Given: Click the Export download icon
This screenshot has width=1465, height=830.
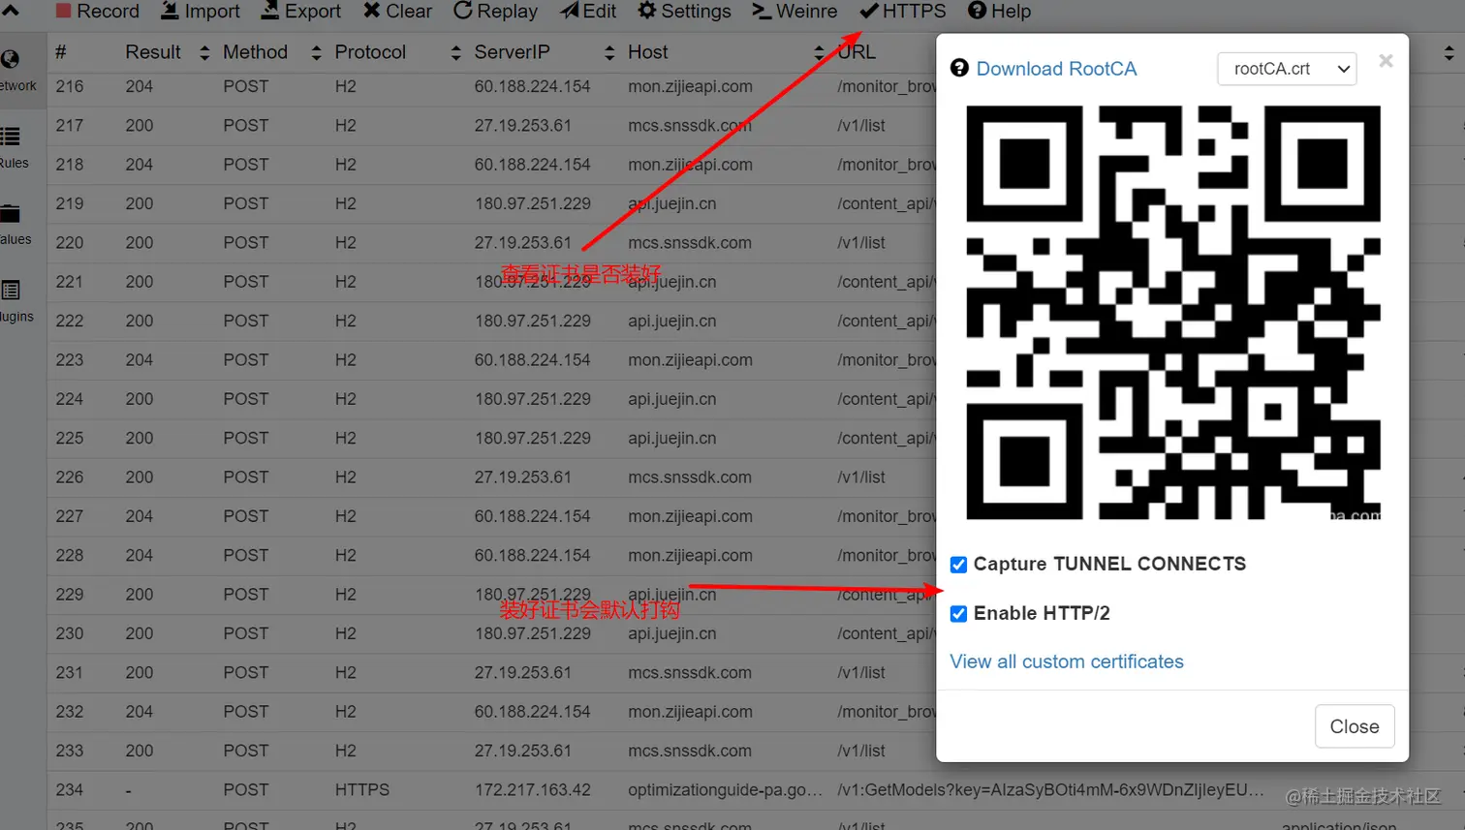Looking at the screenshot, I should point(269,11).
